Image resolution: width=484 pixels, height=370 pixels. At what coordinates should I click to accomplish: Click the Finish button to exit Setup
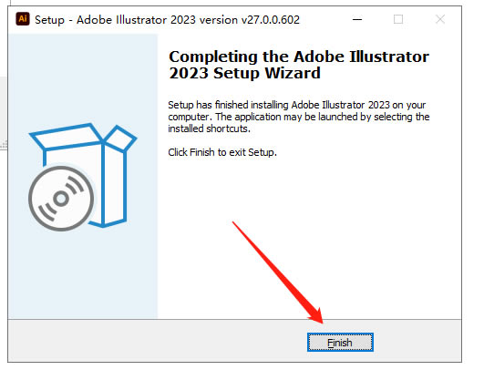(340, 343)
